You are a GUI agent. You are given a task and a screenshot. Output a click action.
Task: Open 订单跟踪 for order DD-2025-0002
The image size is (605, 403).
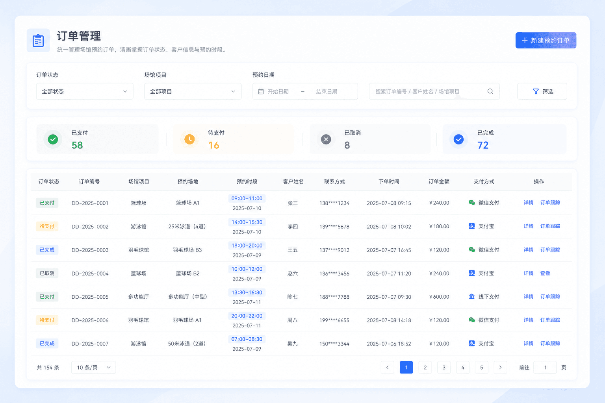point(550,226)
